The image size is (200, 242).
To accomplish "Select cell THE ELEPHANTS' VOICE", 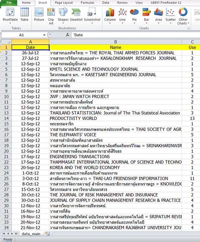I will click(115, 135).
